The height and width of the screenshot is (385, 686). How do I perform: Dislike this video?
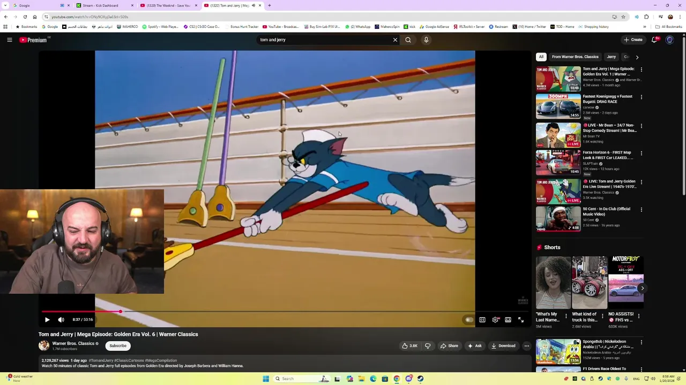(428, 346)
